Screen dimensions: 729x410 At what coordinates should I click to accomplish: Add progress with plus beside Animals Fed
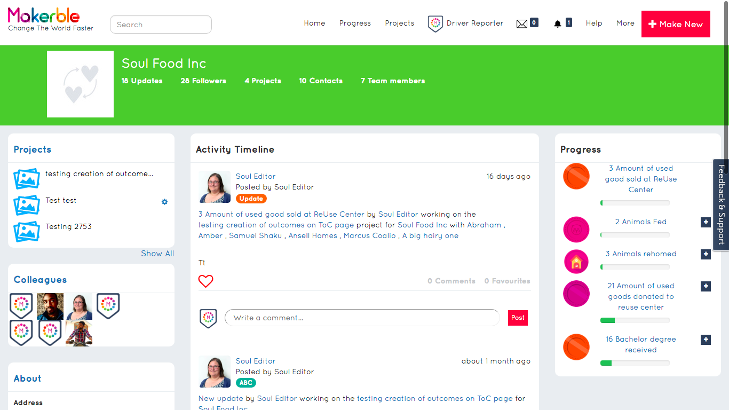click(706, 222)
